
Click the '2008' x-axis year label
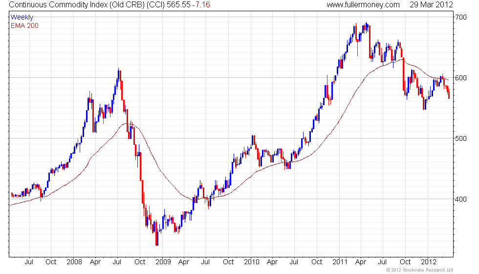pos(74,262)
